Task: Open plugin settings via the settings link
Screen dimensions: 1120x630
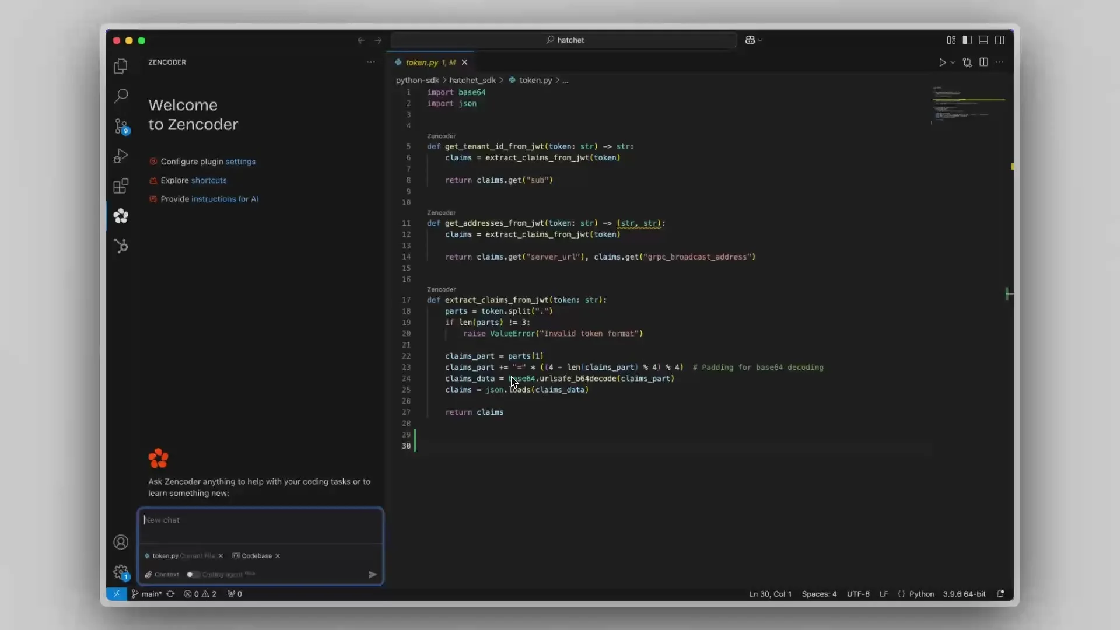Action: (240, 162)
